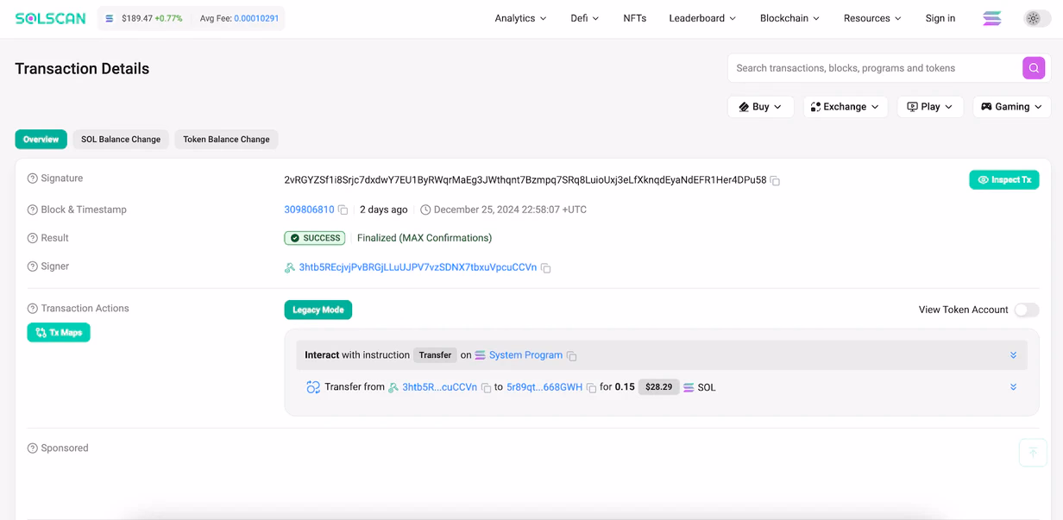The height and width of the screenshot is (520, 1063).
Task: Open block 309806810 link
Action: (309, 210)
